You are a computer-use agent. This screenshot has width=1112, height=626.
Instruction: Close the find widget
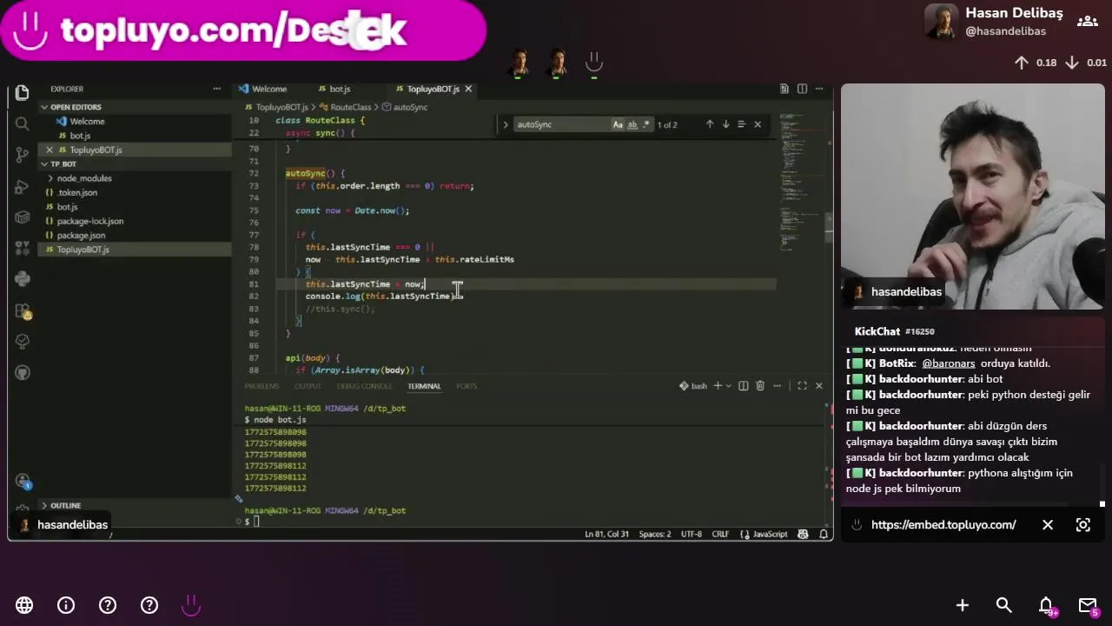[x=758, y=124]
